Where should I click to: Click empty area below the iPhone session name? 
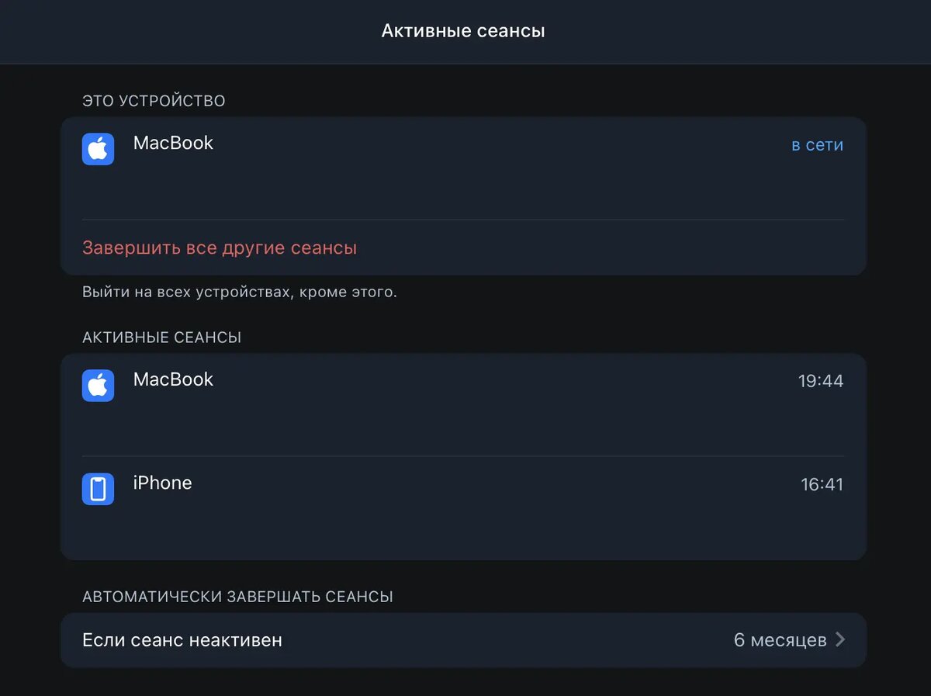[x=310, y=528]
